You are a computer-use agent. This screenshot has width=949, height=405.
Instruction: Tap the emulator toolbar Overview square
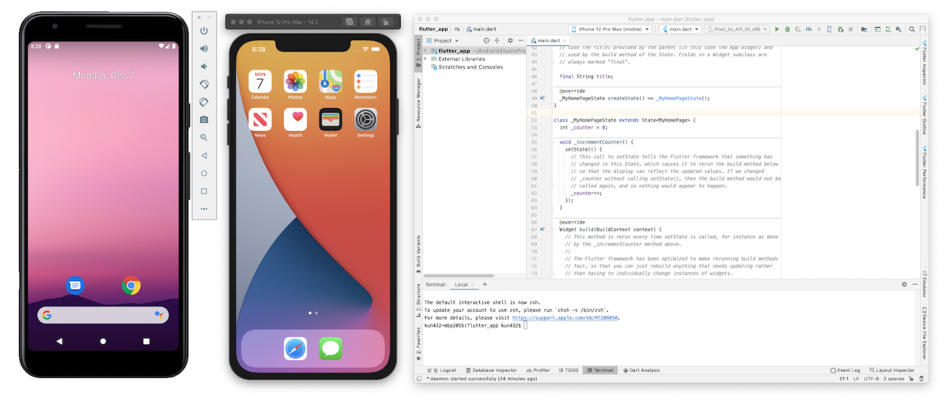tap(204, 191)
